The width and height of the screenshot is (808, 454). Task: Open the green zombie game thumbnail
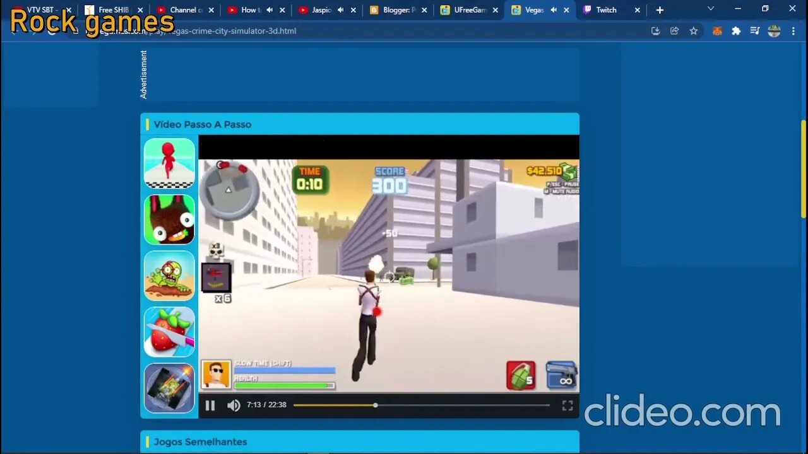coord(169,276)
